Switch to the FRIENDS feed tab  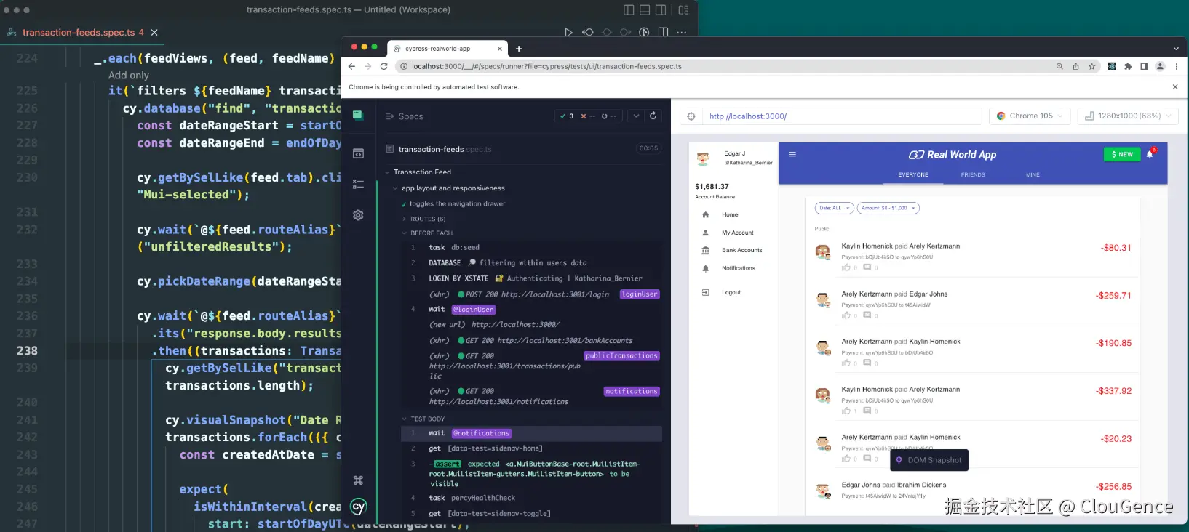(x=972, y=174)
